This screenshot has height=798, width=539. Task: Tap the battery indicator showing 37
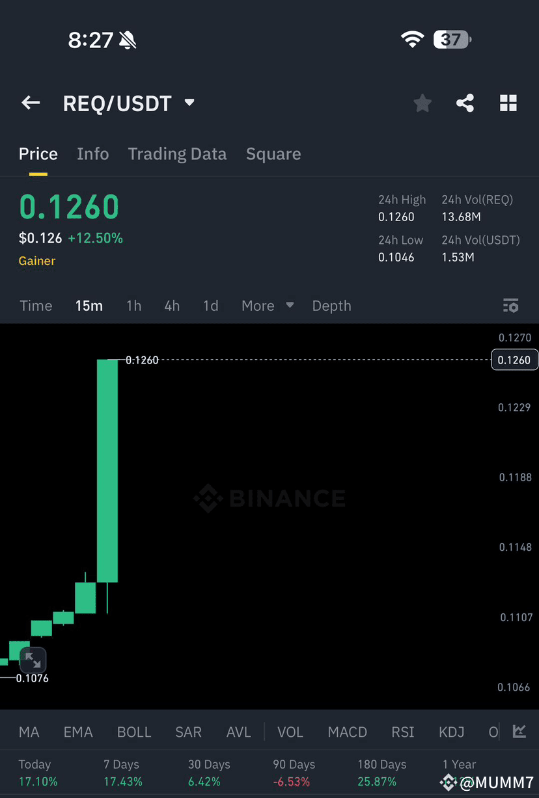(452, 40)
